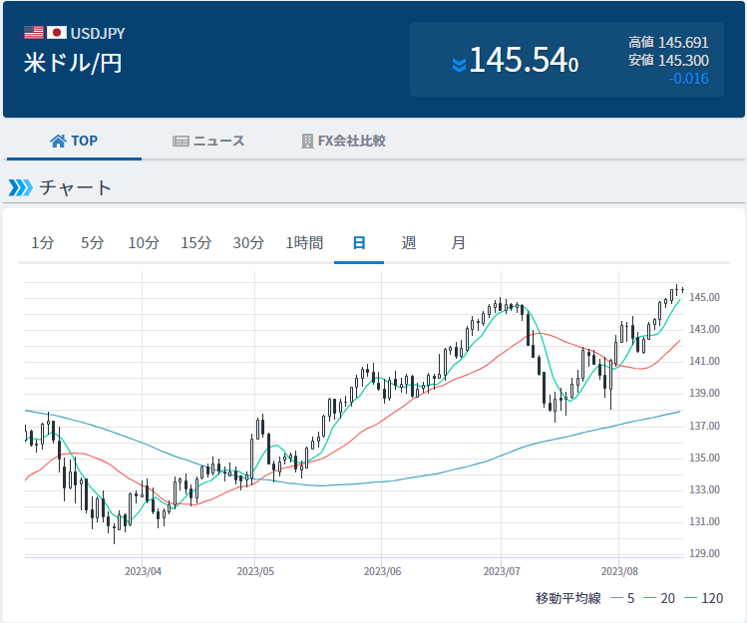Click the US flag icon
The height and width of the screenshot is (623, 747).
coord(34,33)
